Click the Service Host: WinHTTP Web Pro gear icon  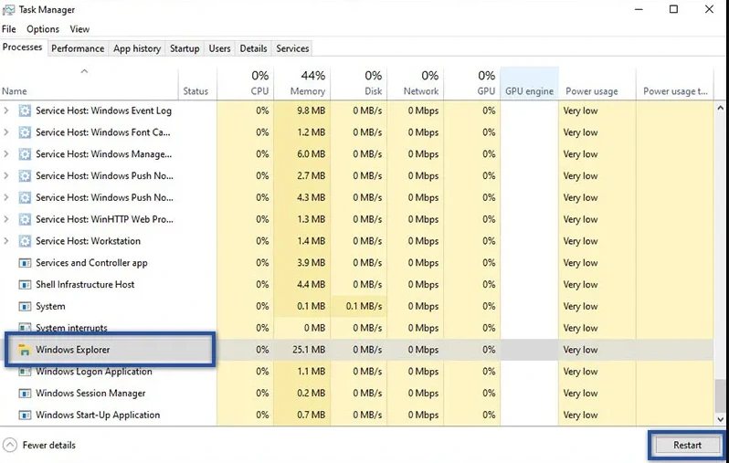coord(25,219)
